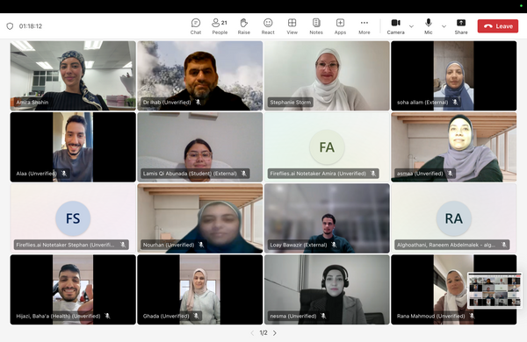Share your screen
The height and width of the screenshot is (342, 527).
click(x=461, y=26)
